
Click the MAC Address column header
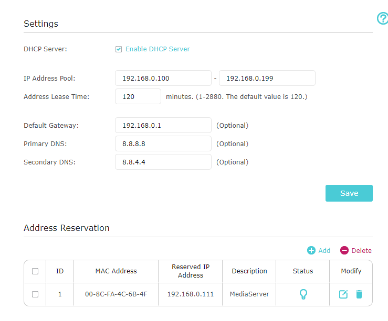116,271
